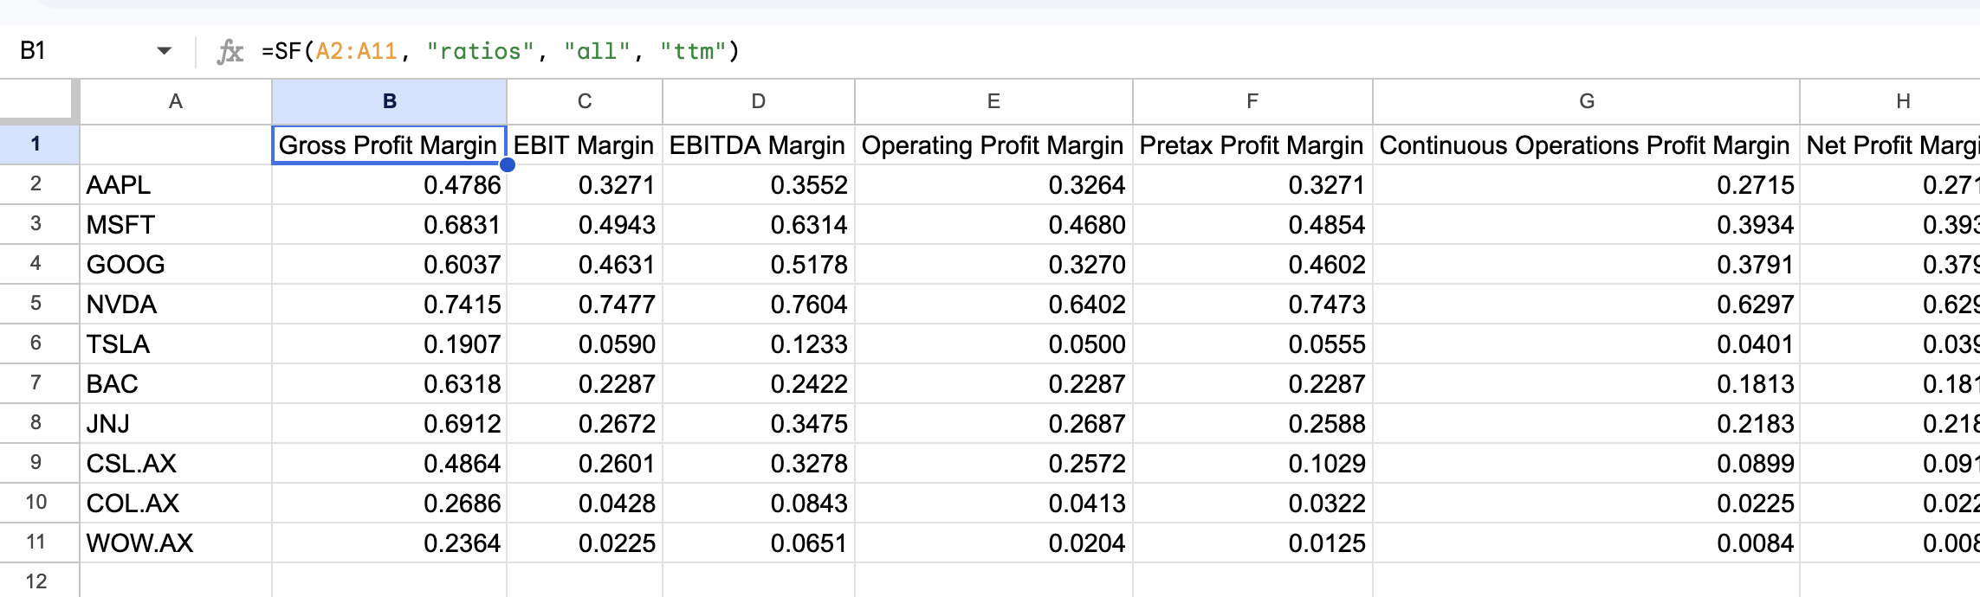
Task: Click the cell 'Operating Profit Margin'
Action: click(x=993, y=144)
